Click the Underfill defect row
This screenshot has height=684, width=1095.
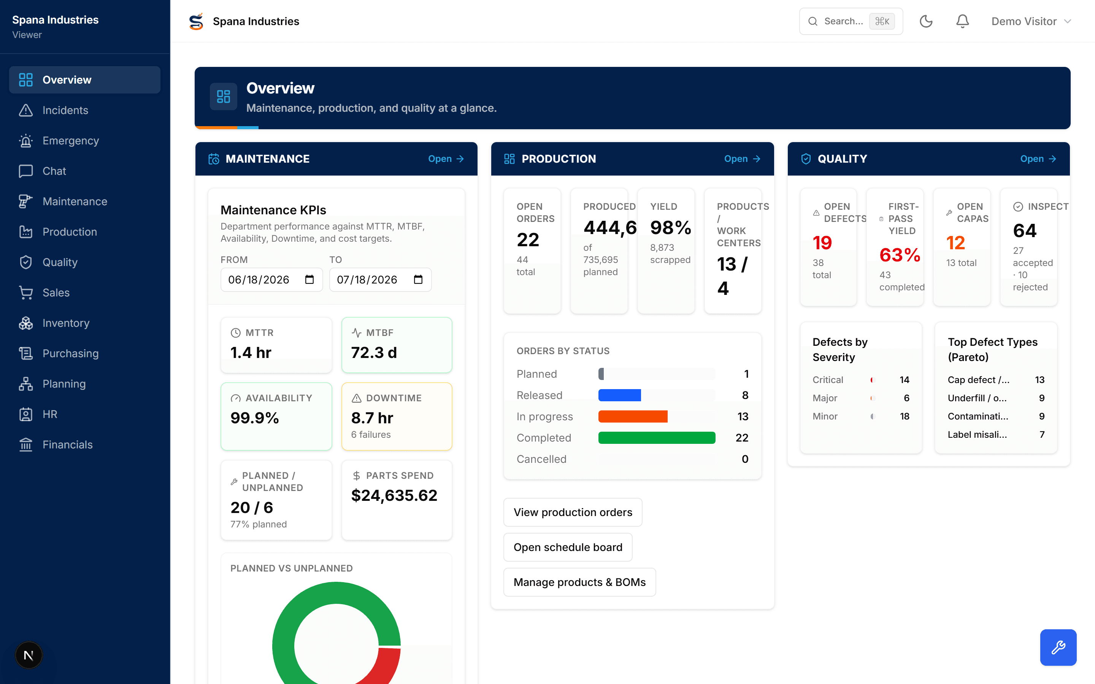(x=996, y=397)
